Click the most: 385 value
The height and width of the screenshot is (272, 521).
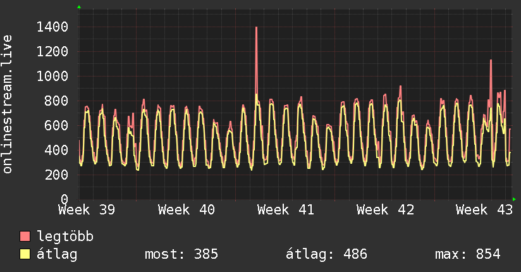coord(181,254)
